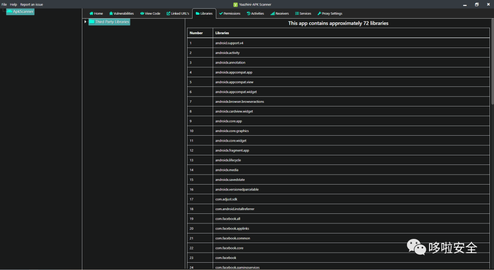Click the 72 libraries summary heading

[338, 23]
